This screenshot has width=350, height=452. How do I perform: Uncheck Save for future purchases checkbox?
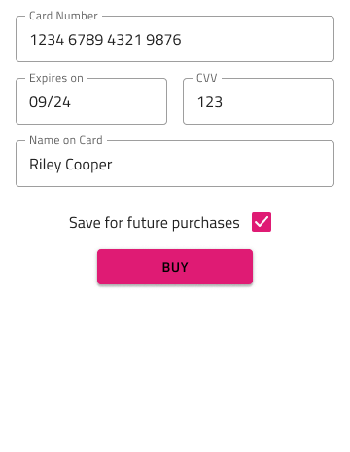pyautogui.click(x=262, y=222)
